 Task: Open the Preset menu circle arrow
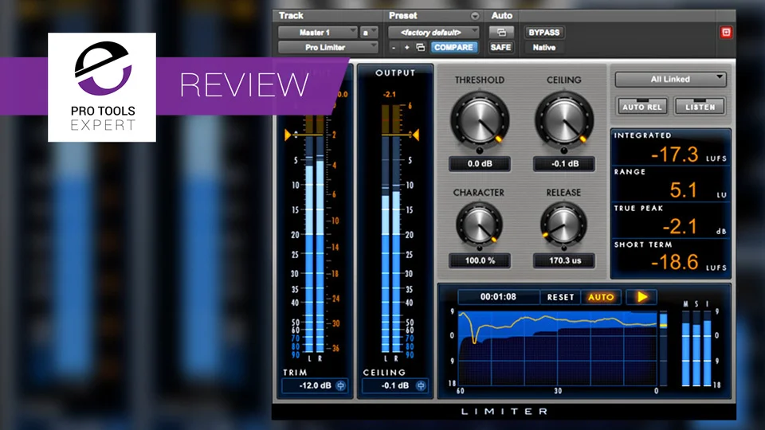474,16
